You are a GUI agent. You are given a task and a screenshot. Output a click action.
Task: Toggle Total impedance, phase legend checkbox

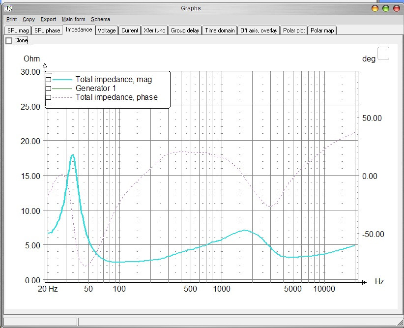[x=49, y=97]
